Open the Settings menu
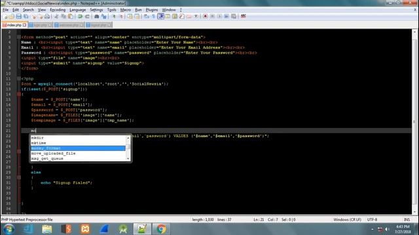 96,10
